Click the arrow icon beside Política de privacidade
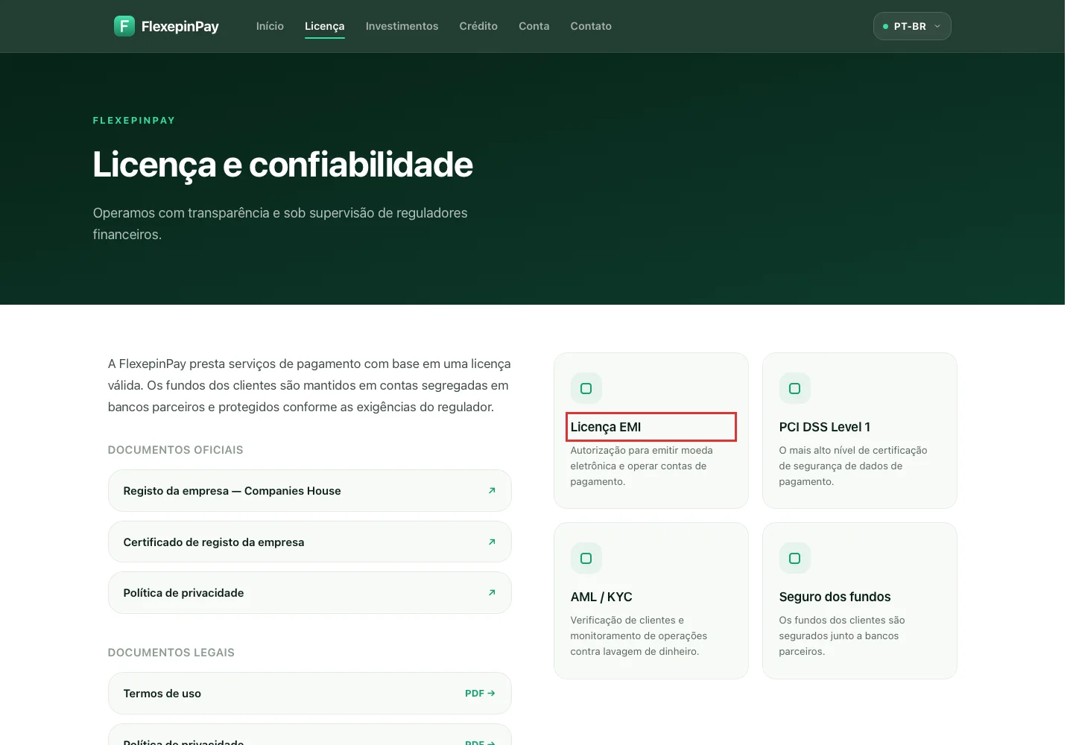 pyautogui.click(x=492, y=592)
